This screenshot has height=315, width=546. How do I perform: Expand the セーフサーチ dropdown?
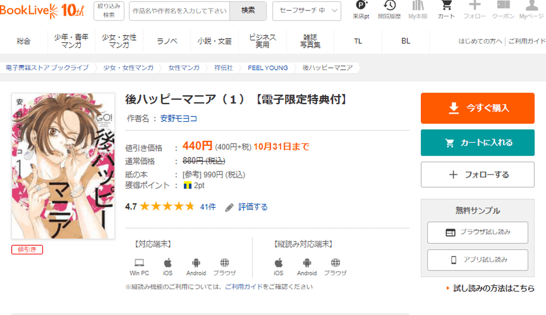pos(307,11)
